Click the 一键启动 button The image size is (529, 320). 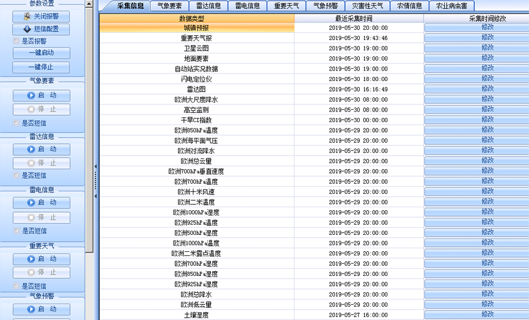point(41,53)
